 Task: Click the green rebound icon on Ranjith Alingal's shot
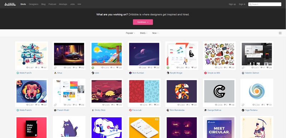168,68
